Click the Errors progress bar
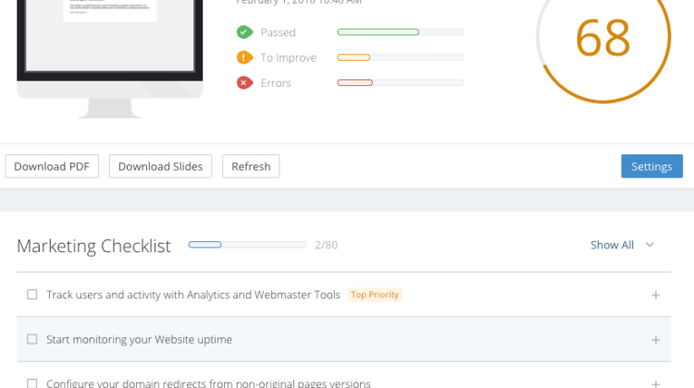 tap(400, 82)
